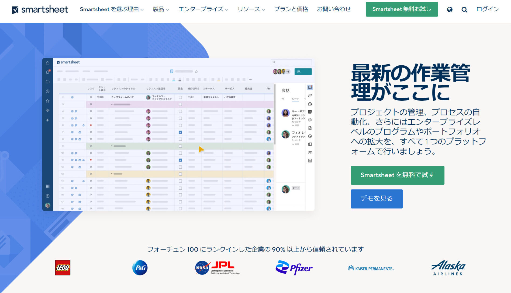Select the Home icon in the left sidebar
Viewport: 511px width, 293px height.
click(x=48, y=63)
